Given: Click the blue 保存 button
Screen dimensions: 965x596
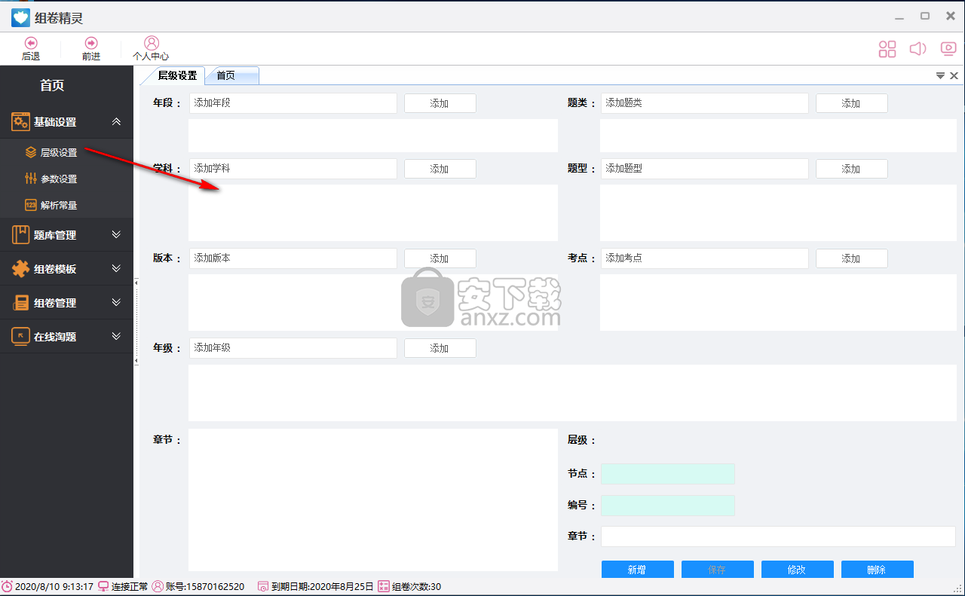Looking at the screenshot, I should (718, 570).
